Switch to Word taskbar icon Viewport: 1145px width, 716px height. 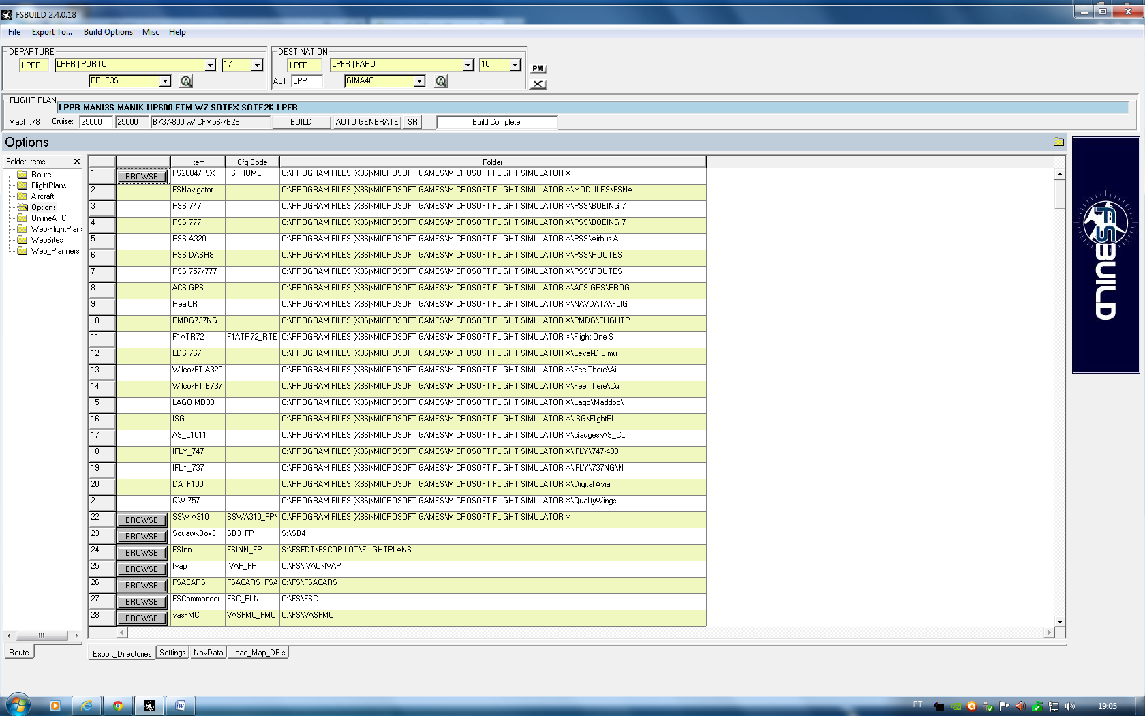coord(181,706)
